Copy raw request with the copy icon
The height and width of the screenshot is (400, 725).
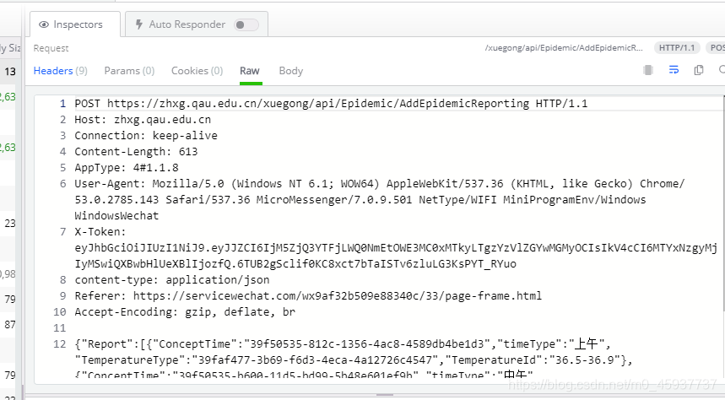click(699, 70)
